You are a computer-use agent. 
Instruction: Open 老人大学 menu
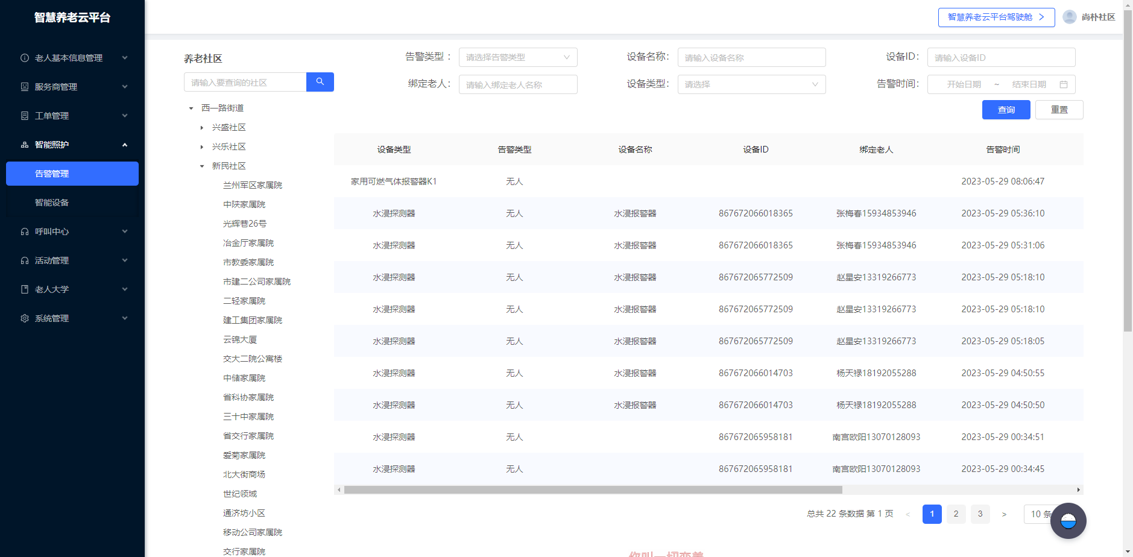[x=72, y=289]
